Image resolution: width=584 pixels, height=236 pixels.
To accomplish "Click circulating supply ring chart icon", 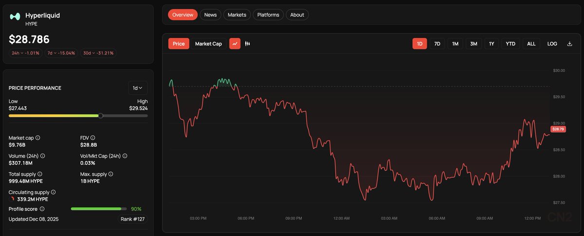I will 12,199.
